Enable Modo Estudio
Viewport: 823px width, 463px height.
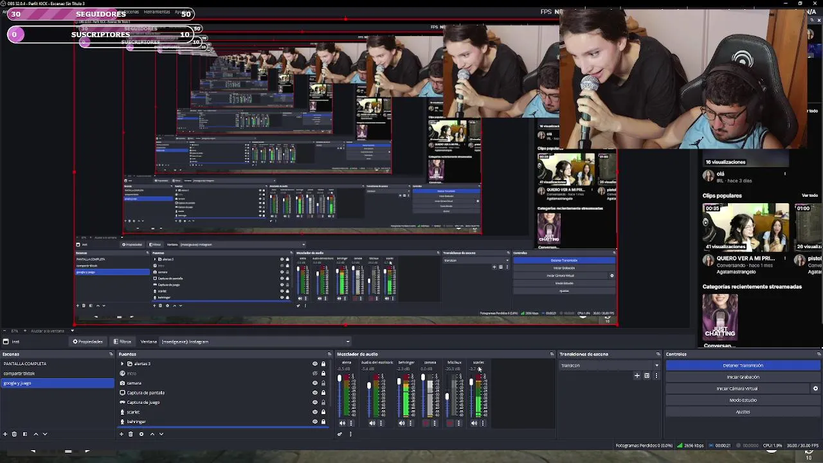coord(743,400)
